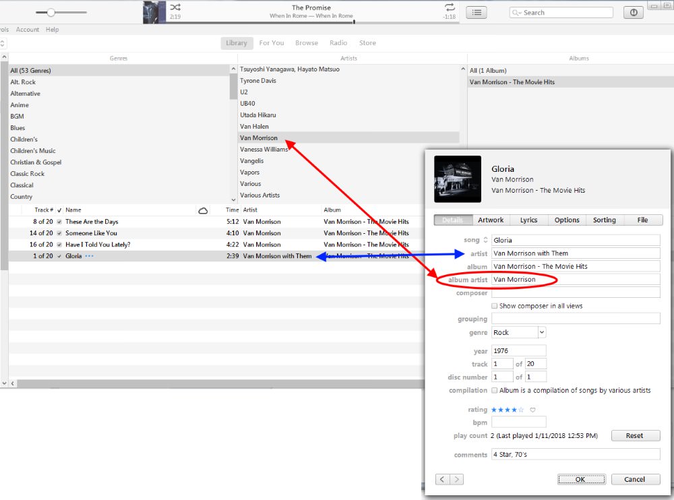Open the Artwork tab

point(491,220)
